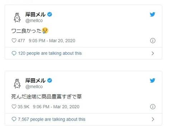
Task: Click the Twitter bird icon in first tweet
Action: pyautogui.click(x=153, y=14)
